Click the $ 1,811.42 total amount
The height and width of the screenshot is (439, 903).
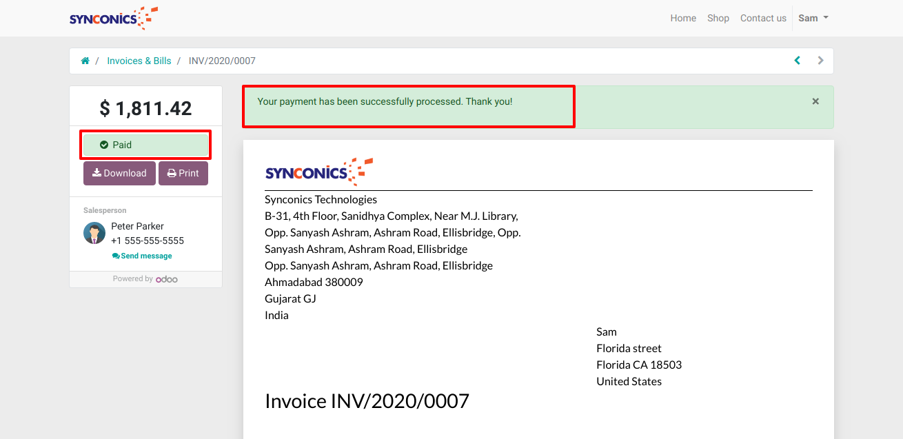(145, 108)
